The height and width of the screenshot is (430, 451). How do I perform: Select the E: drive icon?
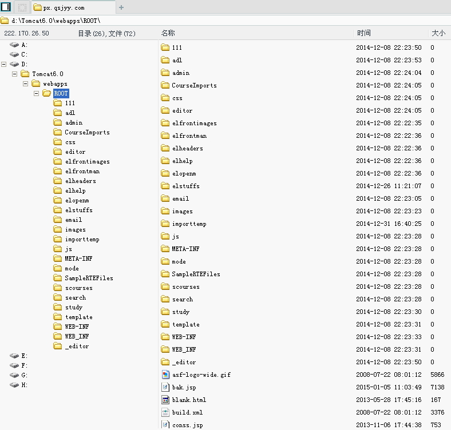[14, 356]
